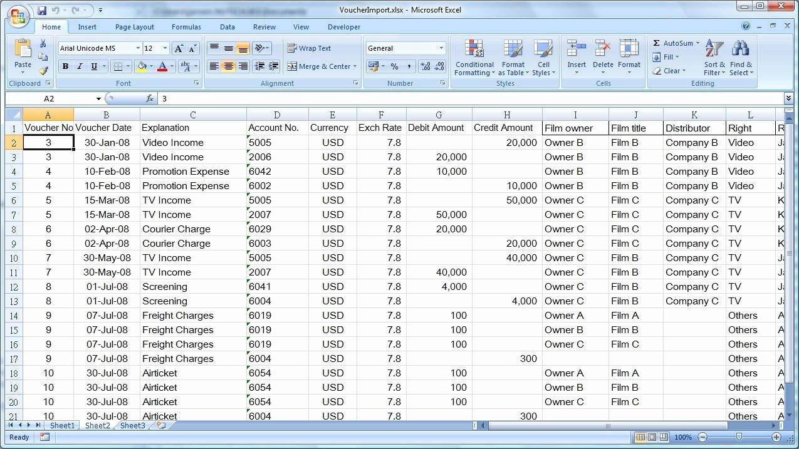Click the Office button
The height and width of the screenshot is (449, 799).
[x=18, y=16]
